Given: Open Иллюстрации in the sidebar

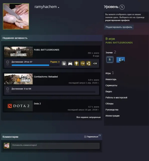Looking at the screenshot, I should [x=112, y=116].
